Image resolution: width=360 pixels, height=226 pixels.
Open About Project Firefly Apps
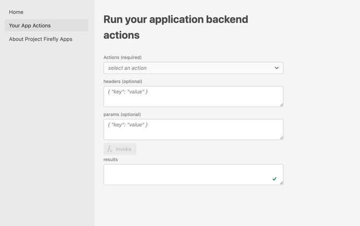tap(41, 39)
